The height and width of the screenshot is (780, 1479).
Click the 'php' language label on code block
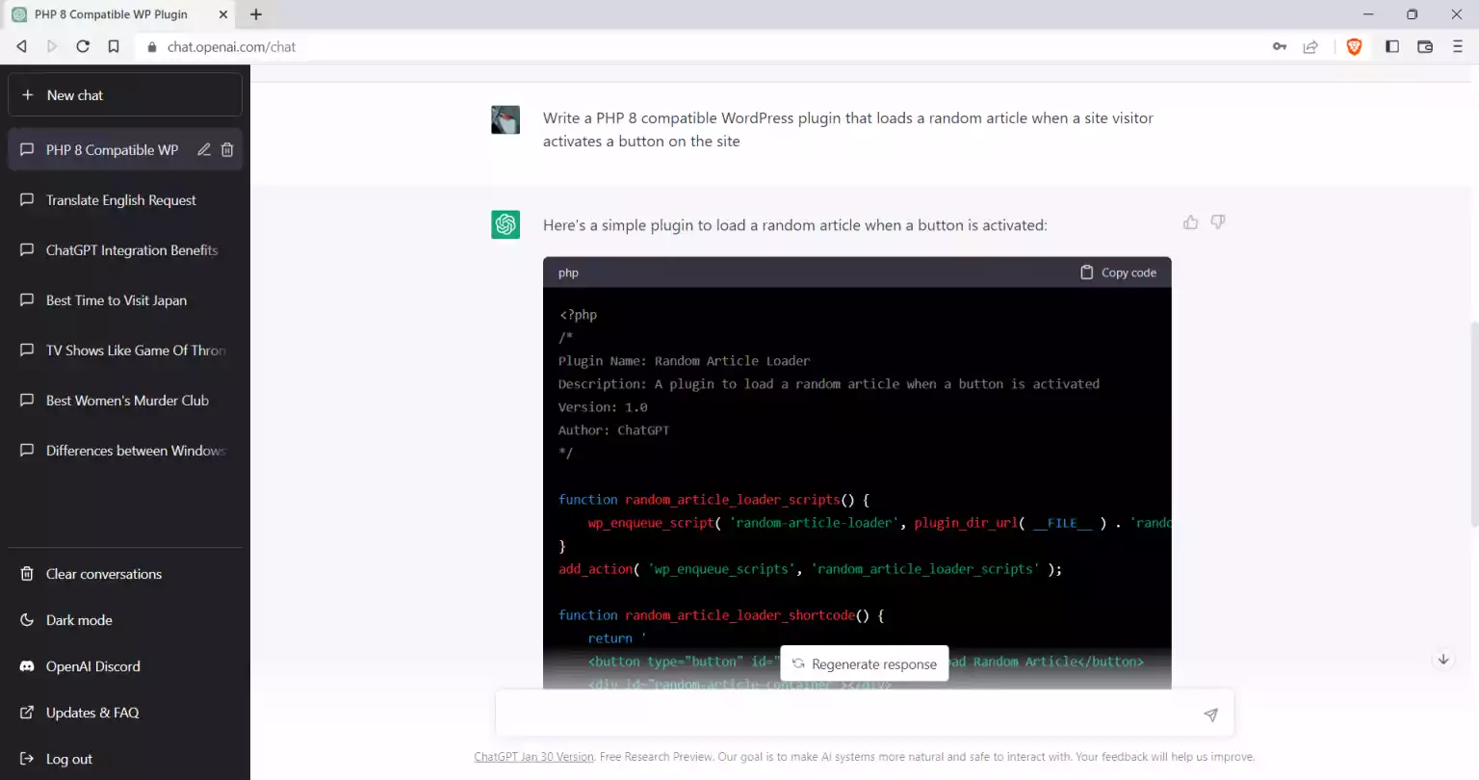pyautogui.click(x=568, y=273)
